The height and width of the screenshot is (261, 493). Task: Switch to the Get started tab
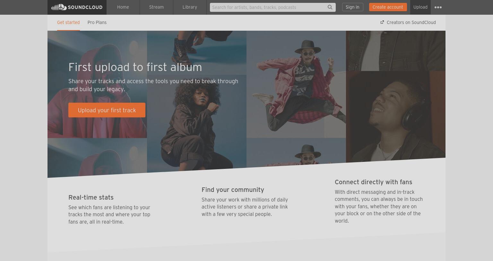click(x=68, y=22)
